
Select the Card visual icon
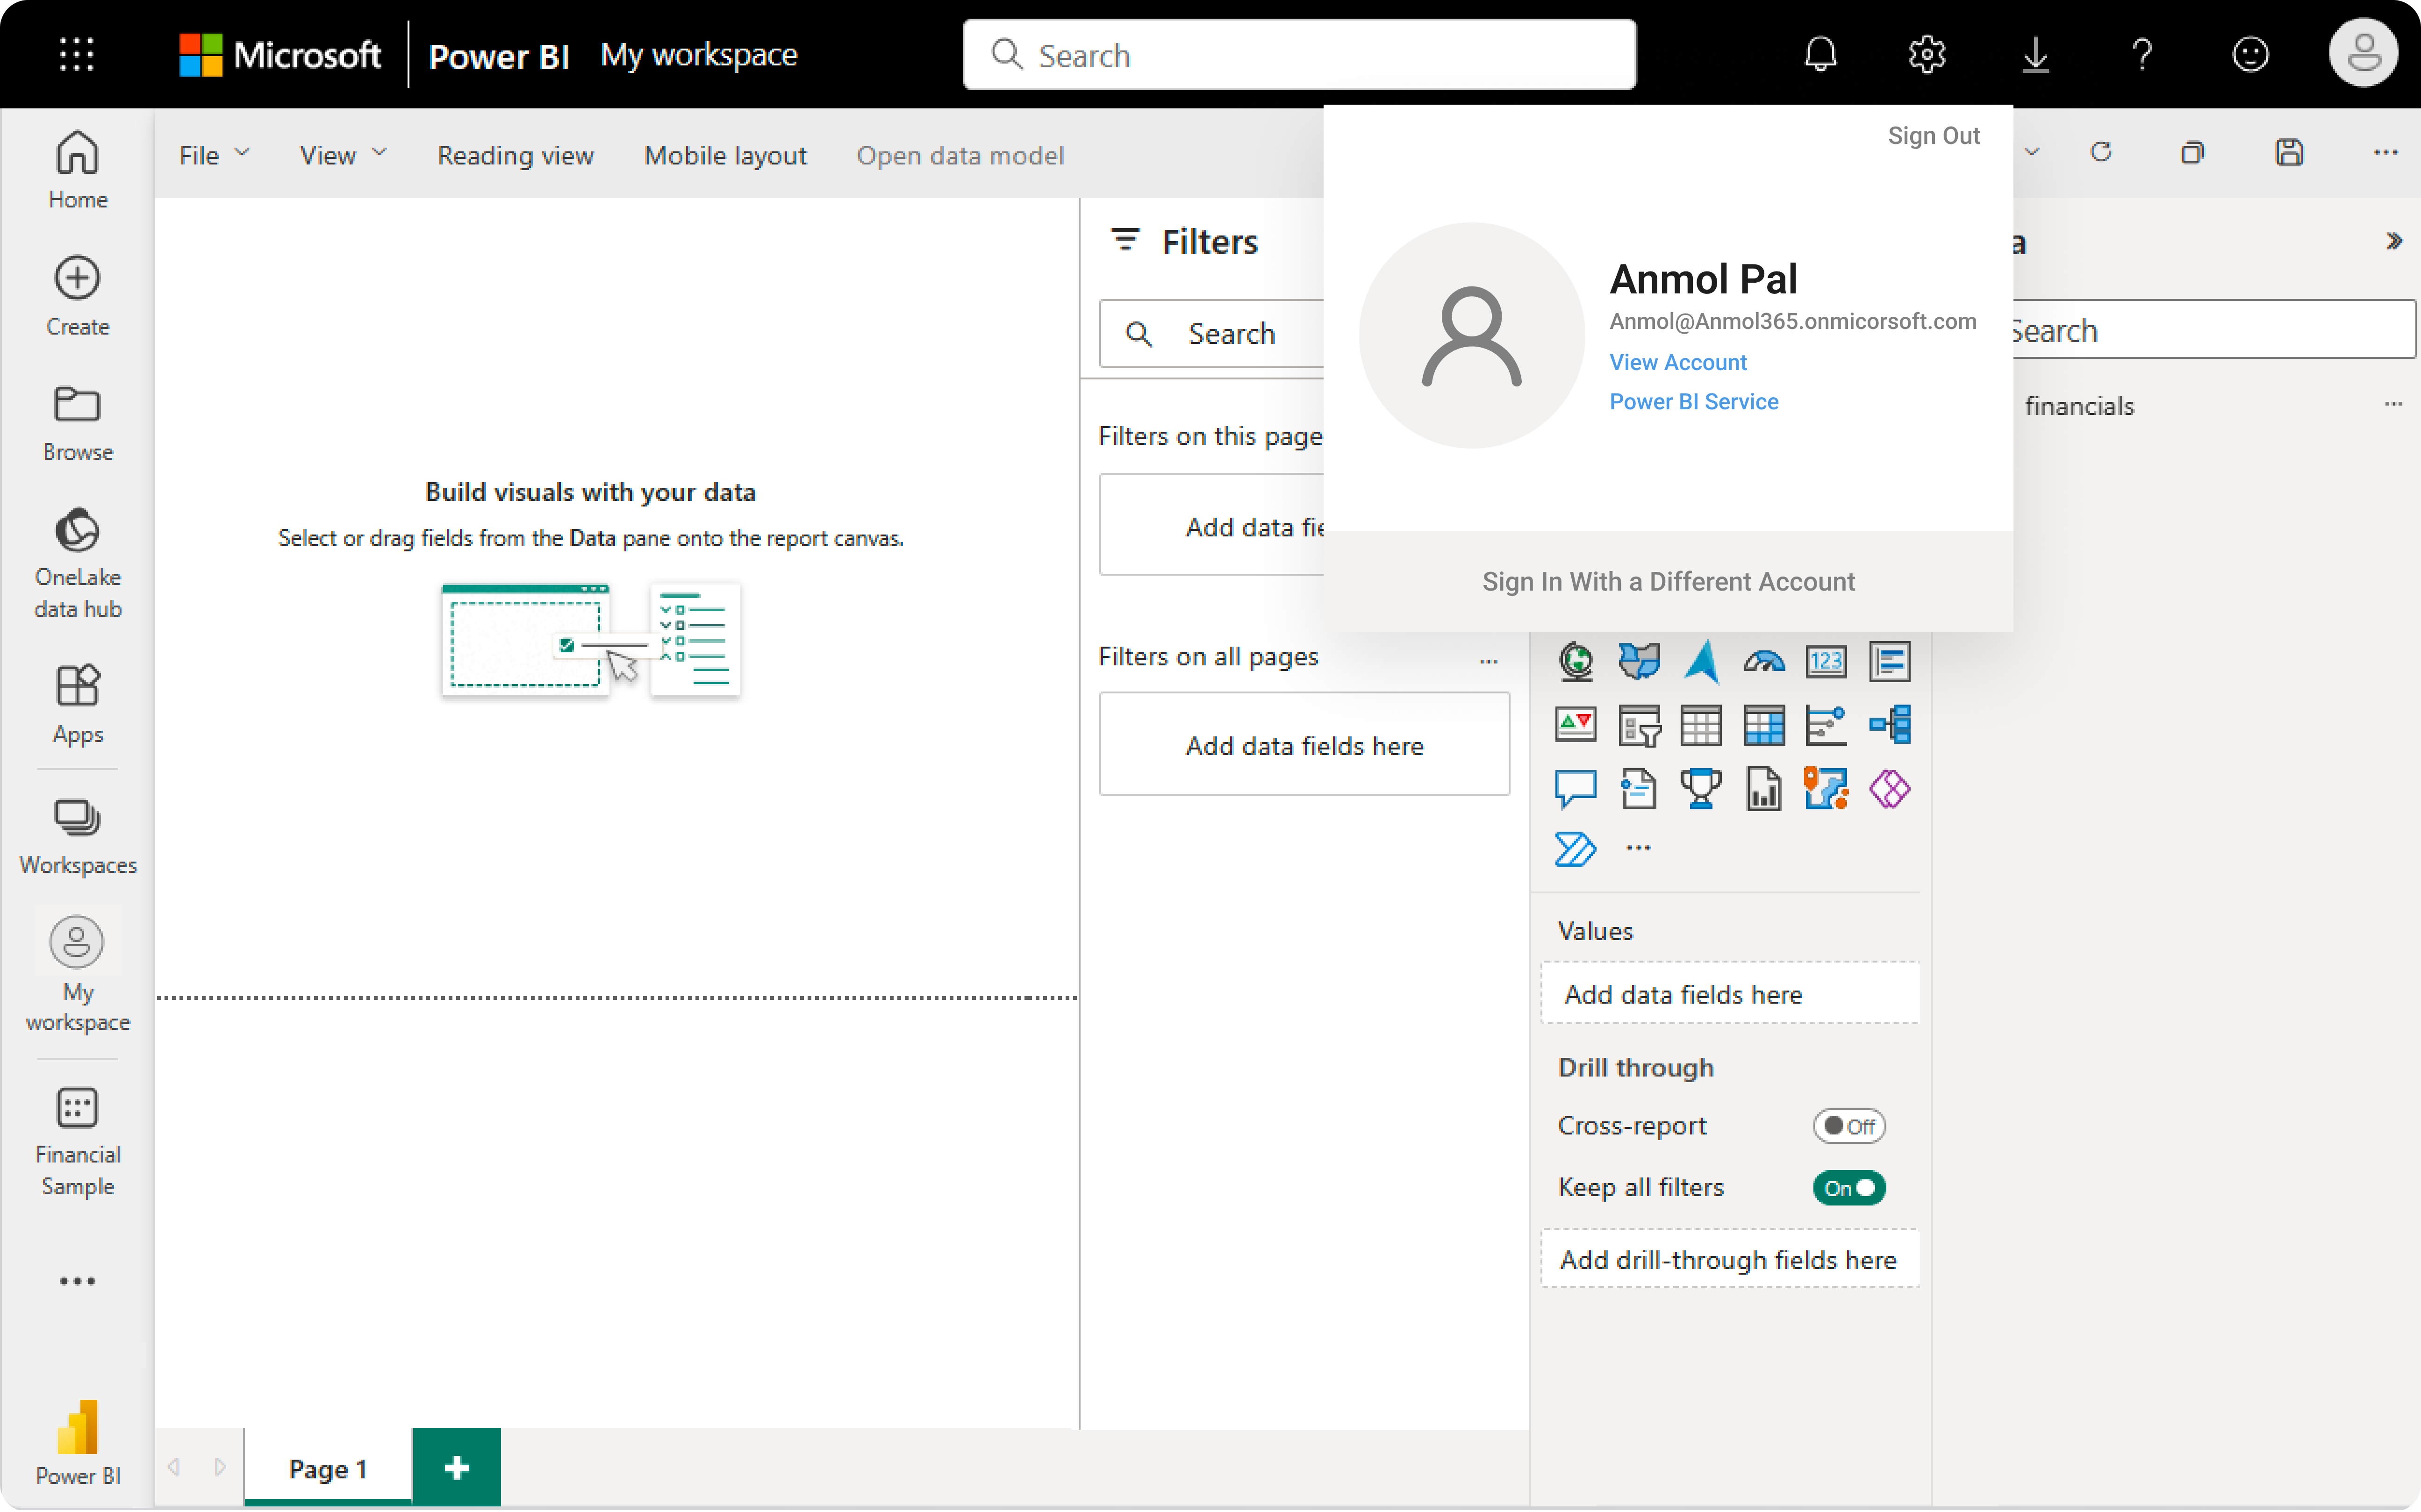[x=1826, y=661]
